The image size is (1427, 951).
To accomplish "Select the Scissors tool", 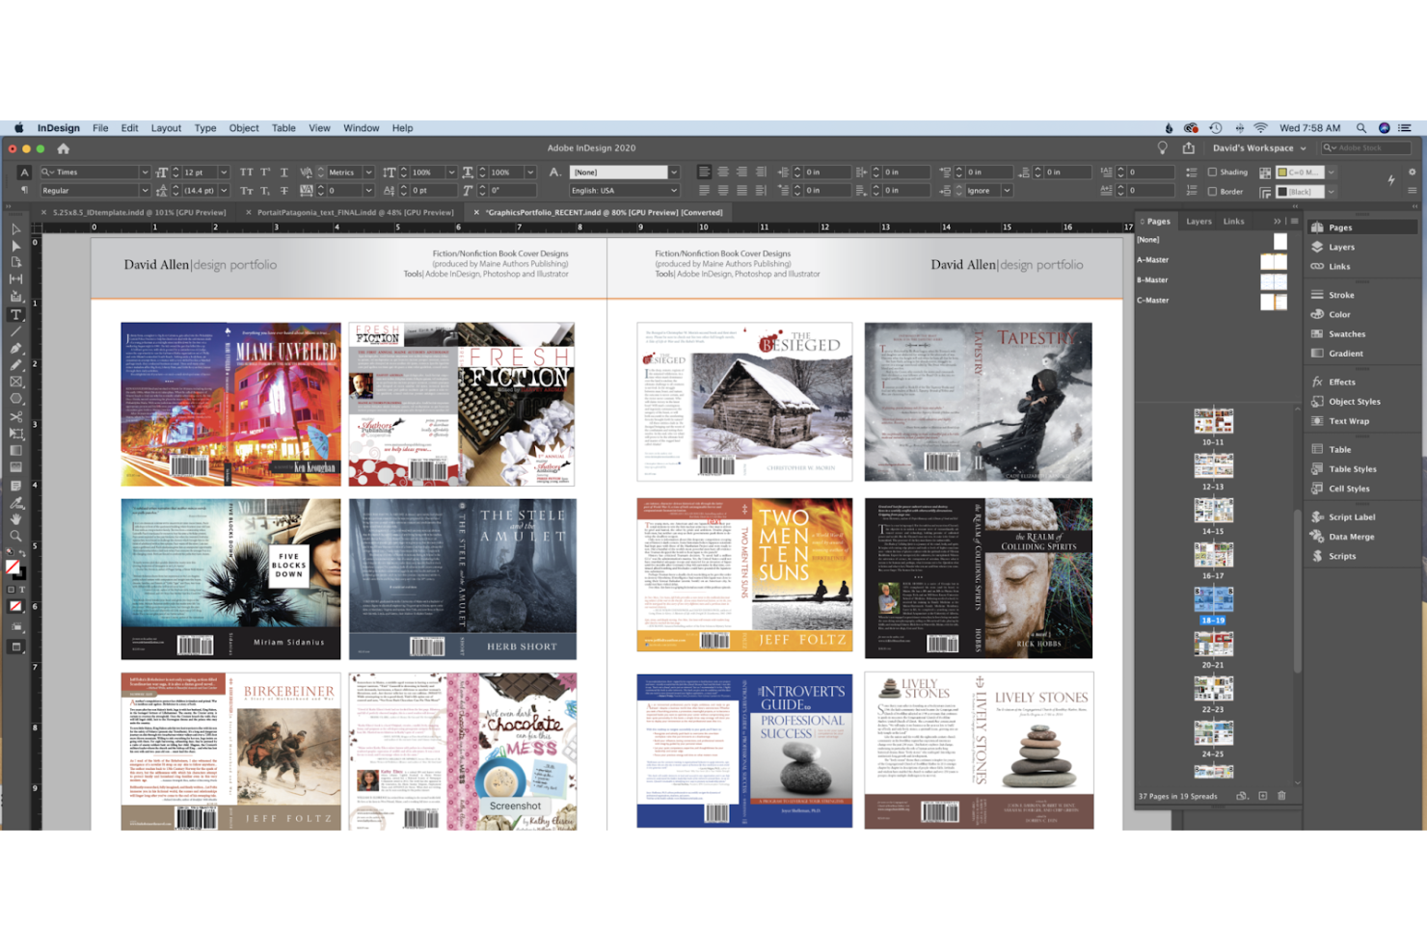I will pos(15,416).
